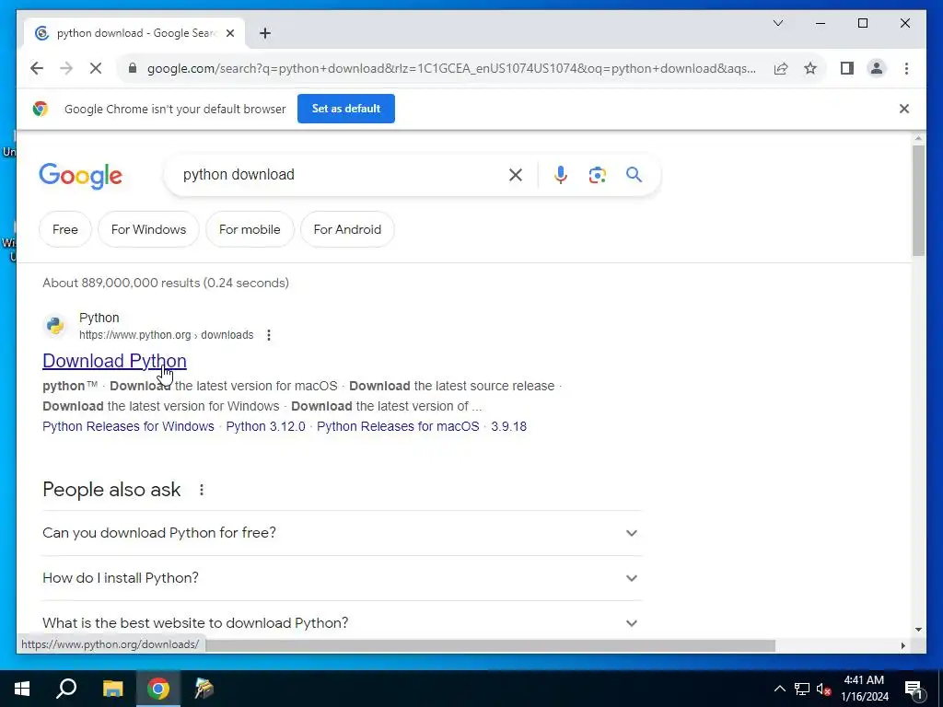This screenshot has width=943, height=707.
Task: Expand How do I install Python
Action: pyautogui.click(x=342, y=578)
